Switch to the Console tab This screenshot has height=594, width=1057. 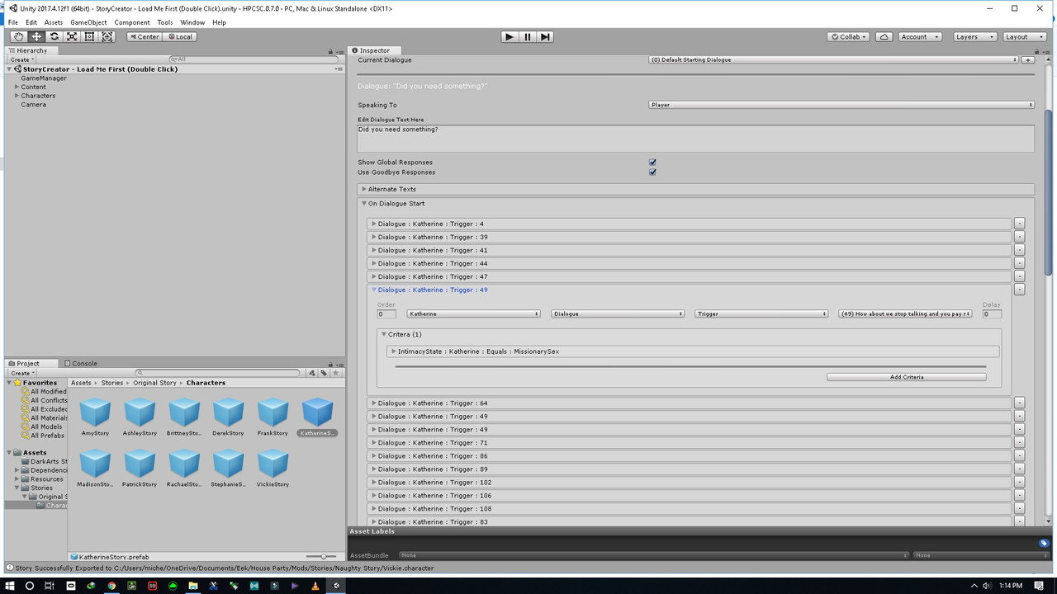click(80, 363)
